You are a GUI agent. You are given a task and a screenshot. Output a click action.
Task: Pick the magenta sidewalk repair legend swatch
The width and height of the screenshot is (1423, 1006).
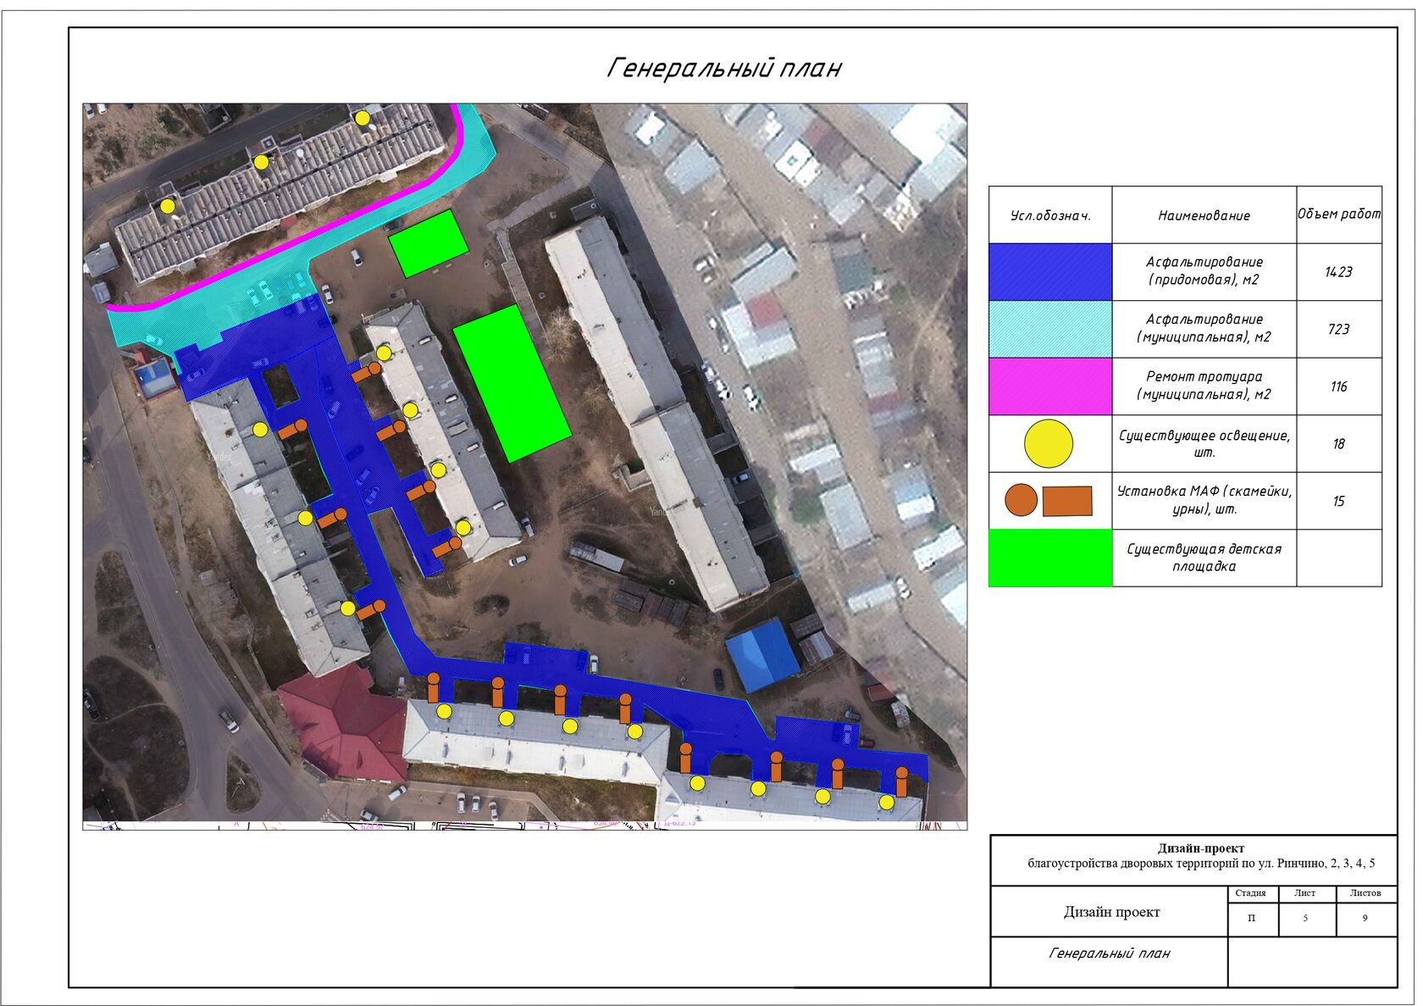(x=1050, y=386)
